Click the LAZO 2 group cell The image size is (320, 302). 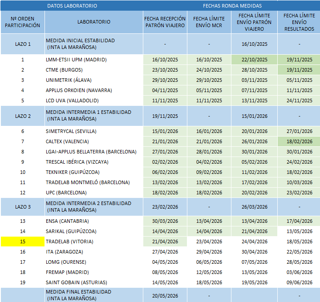tap(22, 116)
